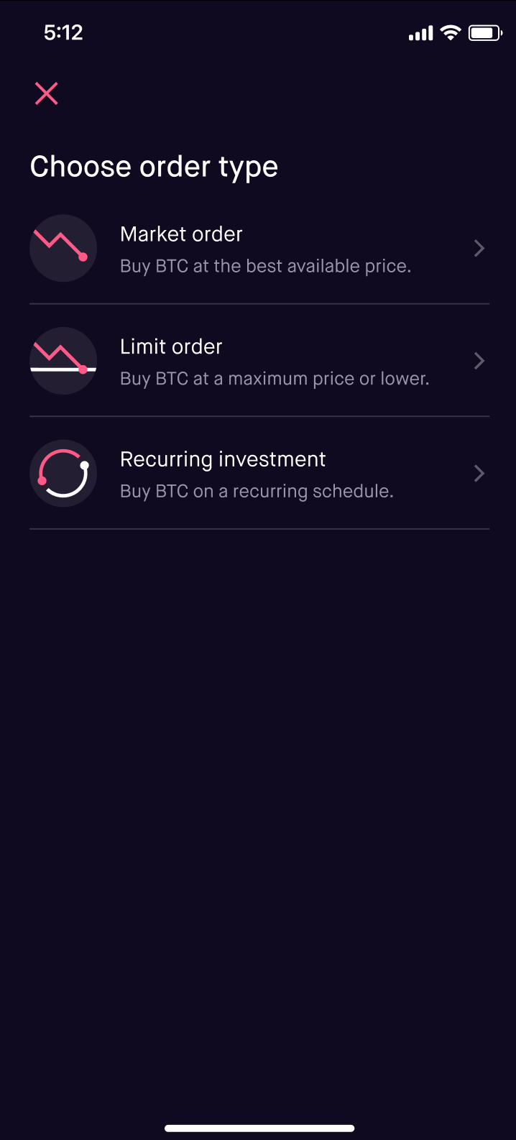Viewport: 516px width, 1140px height.
Task: Close the order type screen with pink X
Action: tap(47, 93)
